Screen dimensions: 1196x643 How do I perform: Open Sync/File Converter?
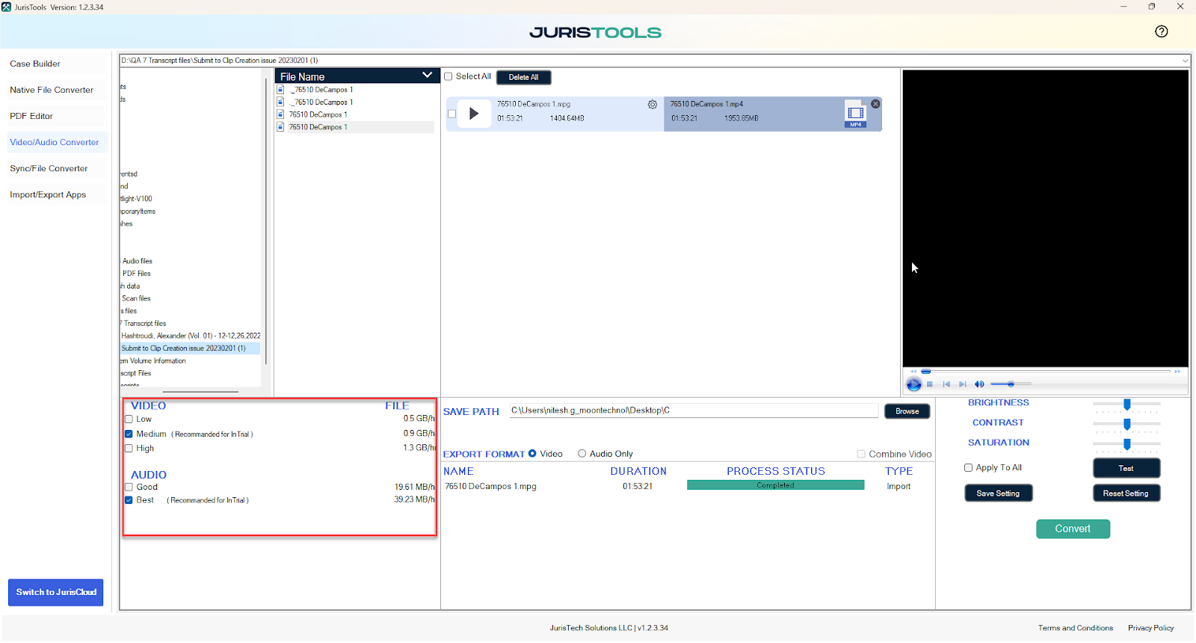click(49, 168)
